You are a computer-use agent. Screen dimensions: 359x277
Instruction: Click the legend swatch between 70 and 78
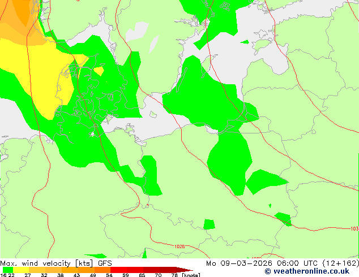click(x=168, y=270)
